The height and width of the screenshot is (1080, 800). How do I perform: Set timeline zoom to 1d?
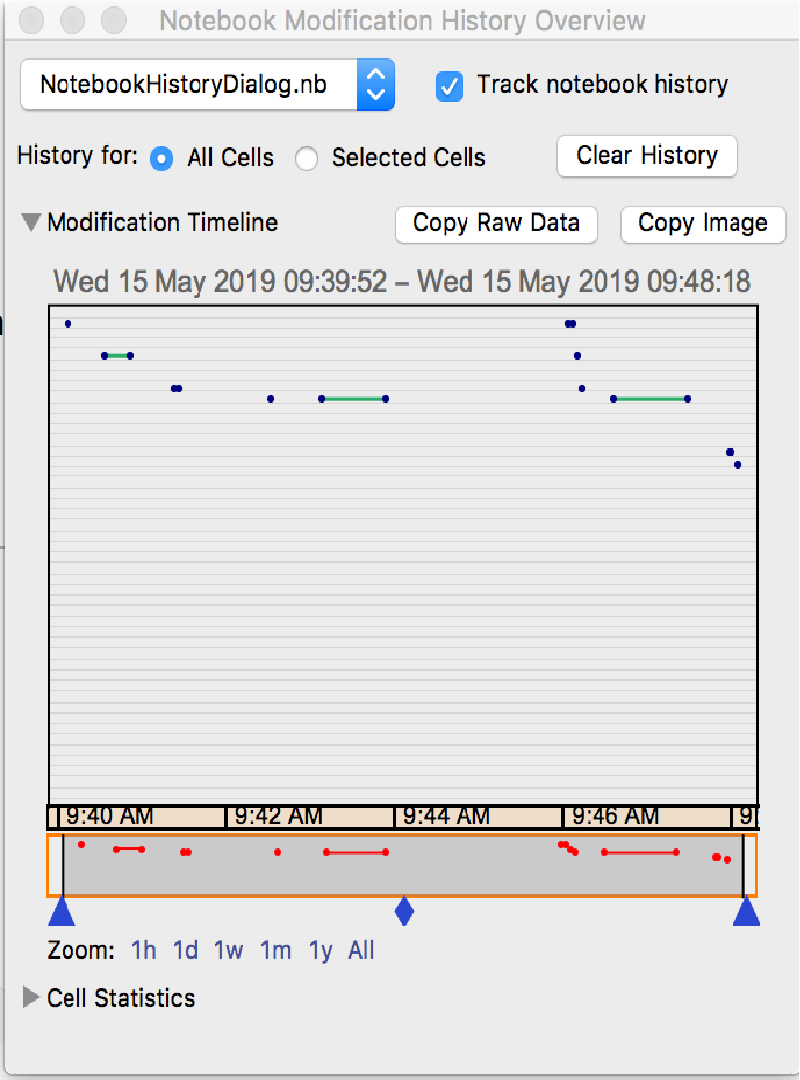coord(186,951)
